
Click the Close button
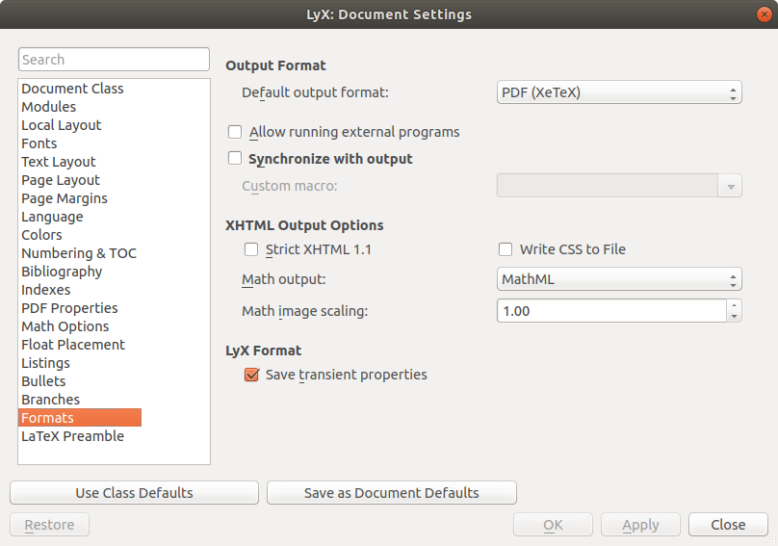pyautogui.click(x=728, y=525)
